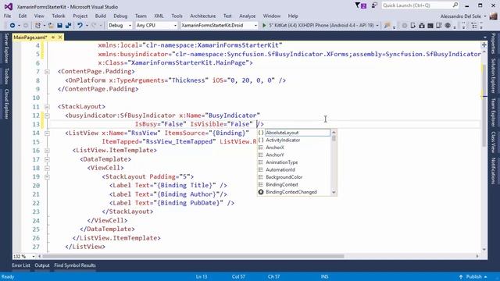Switch to the Output tab
Viewport: 500px width, 281px height.
[42, 265]
